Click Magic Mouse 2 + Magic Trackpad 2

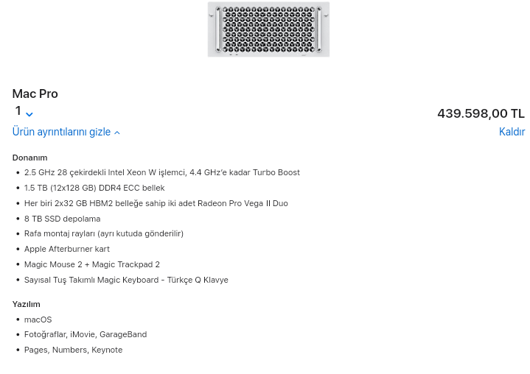point(91,264)
